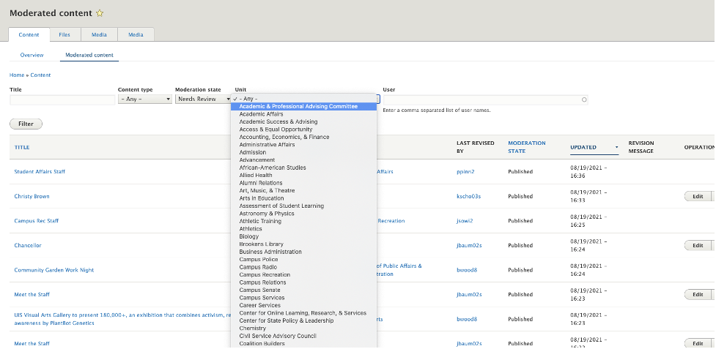Switch to the Files tab

[64, 34]
